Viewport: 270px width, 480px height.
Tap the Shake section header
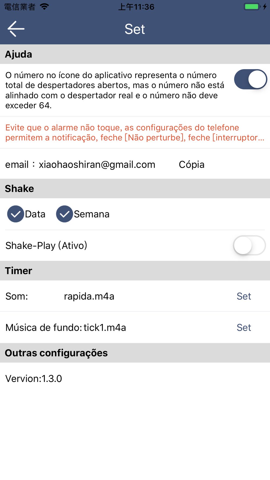135,188
